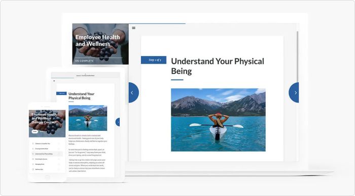355x196 pixels.
Task: Click the kayak photo on the laptop screen
Action: coord(218,120)
